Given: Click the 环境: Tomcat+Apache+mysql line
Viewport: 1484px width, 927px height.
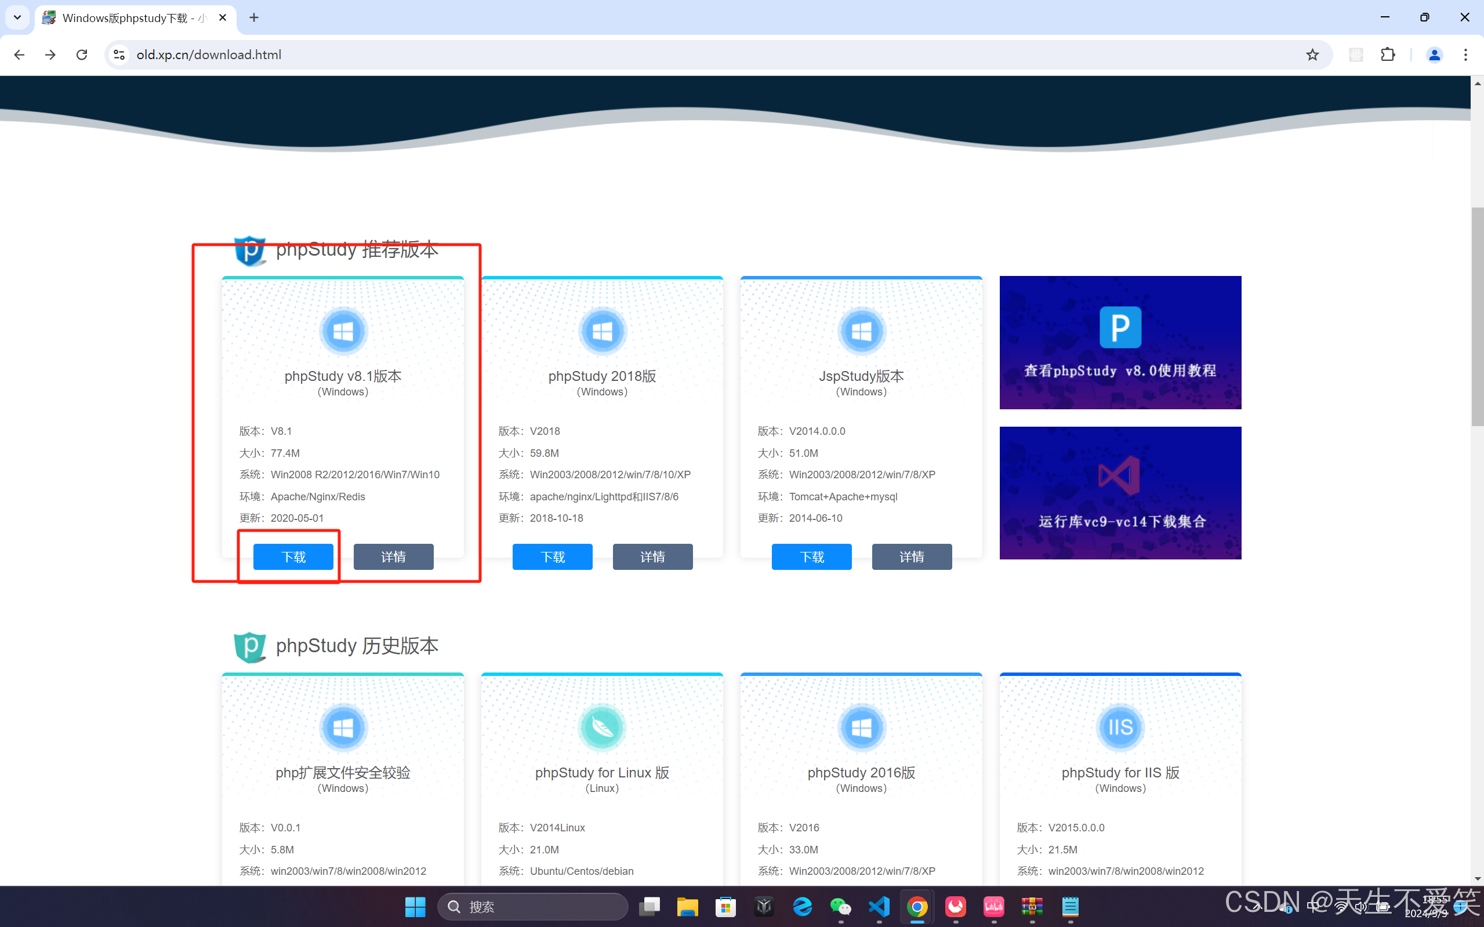Looking at the screenshot, I should [827, 497].
